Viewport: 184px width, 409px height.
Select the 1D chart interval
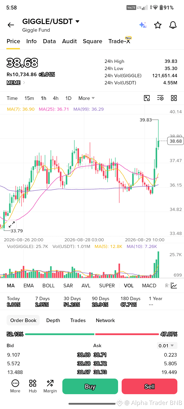[x=68, y=98]
